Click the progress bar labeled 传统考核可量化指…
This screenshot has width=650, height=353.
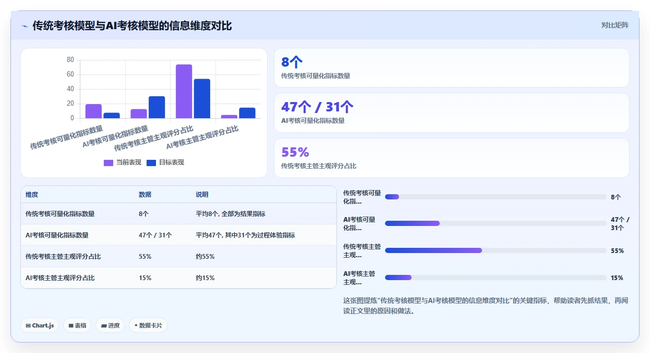pyautogui.click(x=496, y=197)
